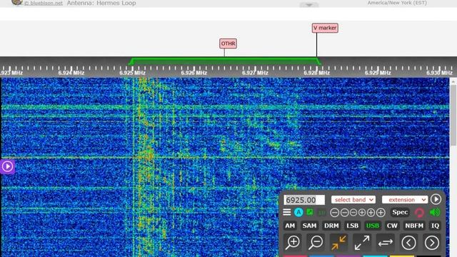Screen dimensions: 457x257
Task: Click the 6.926 MHz mark on frequency scale
Action: coord(194,73)
